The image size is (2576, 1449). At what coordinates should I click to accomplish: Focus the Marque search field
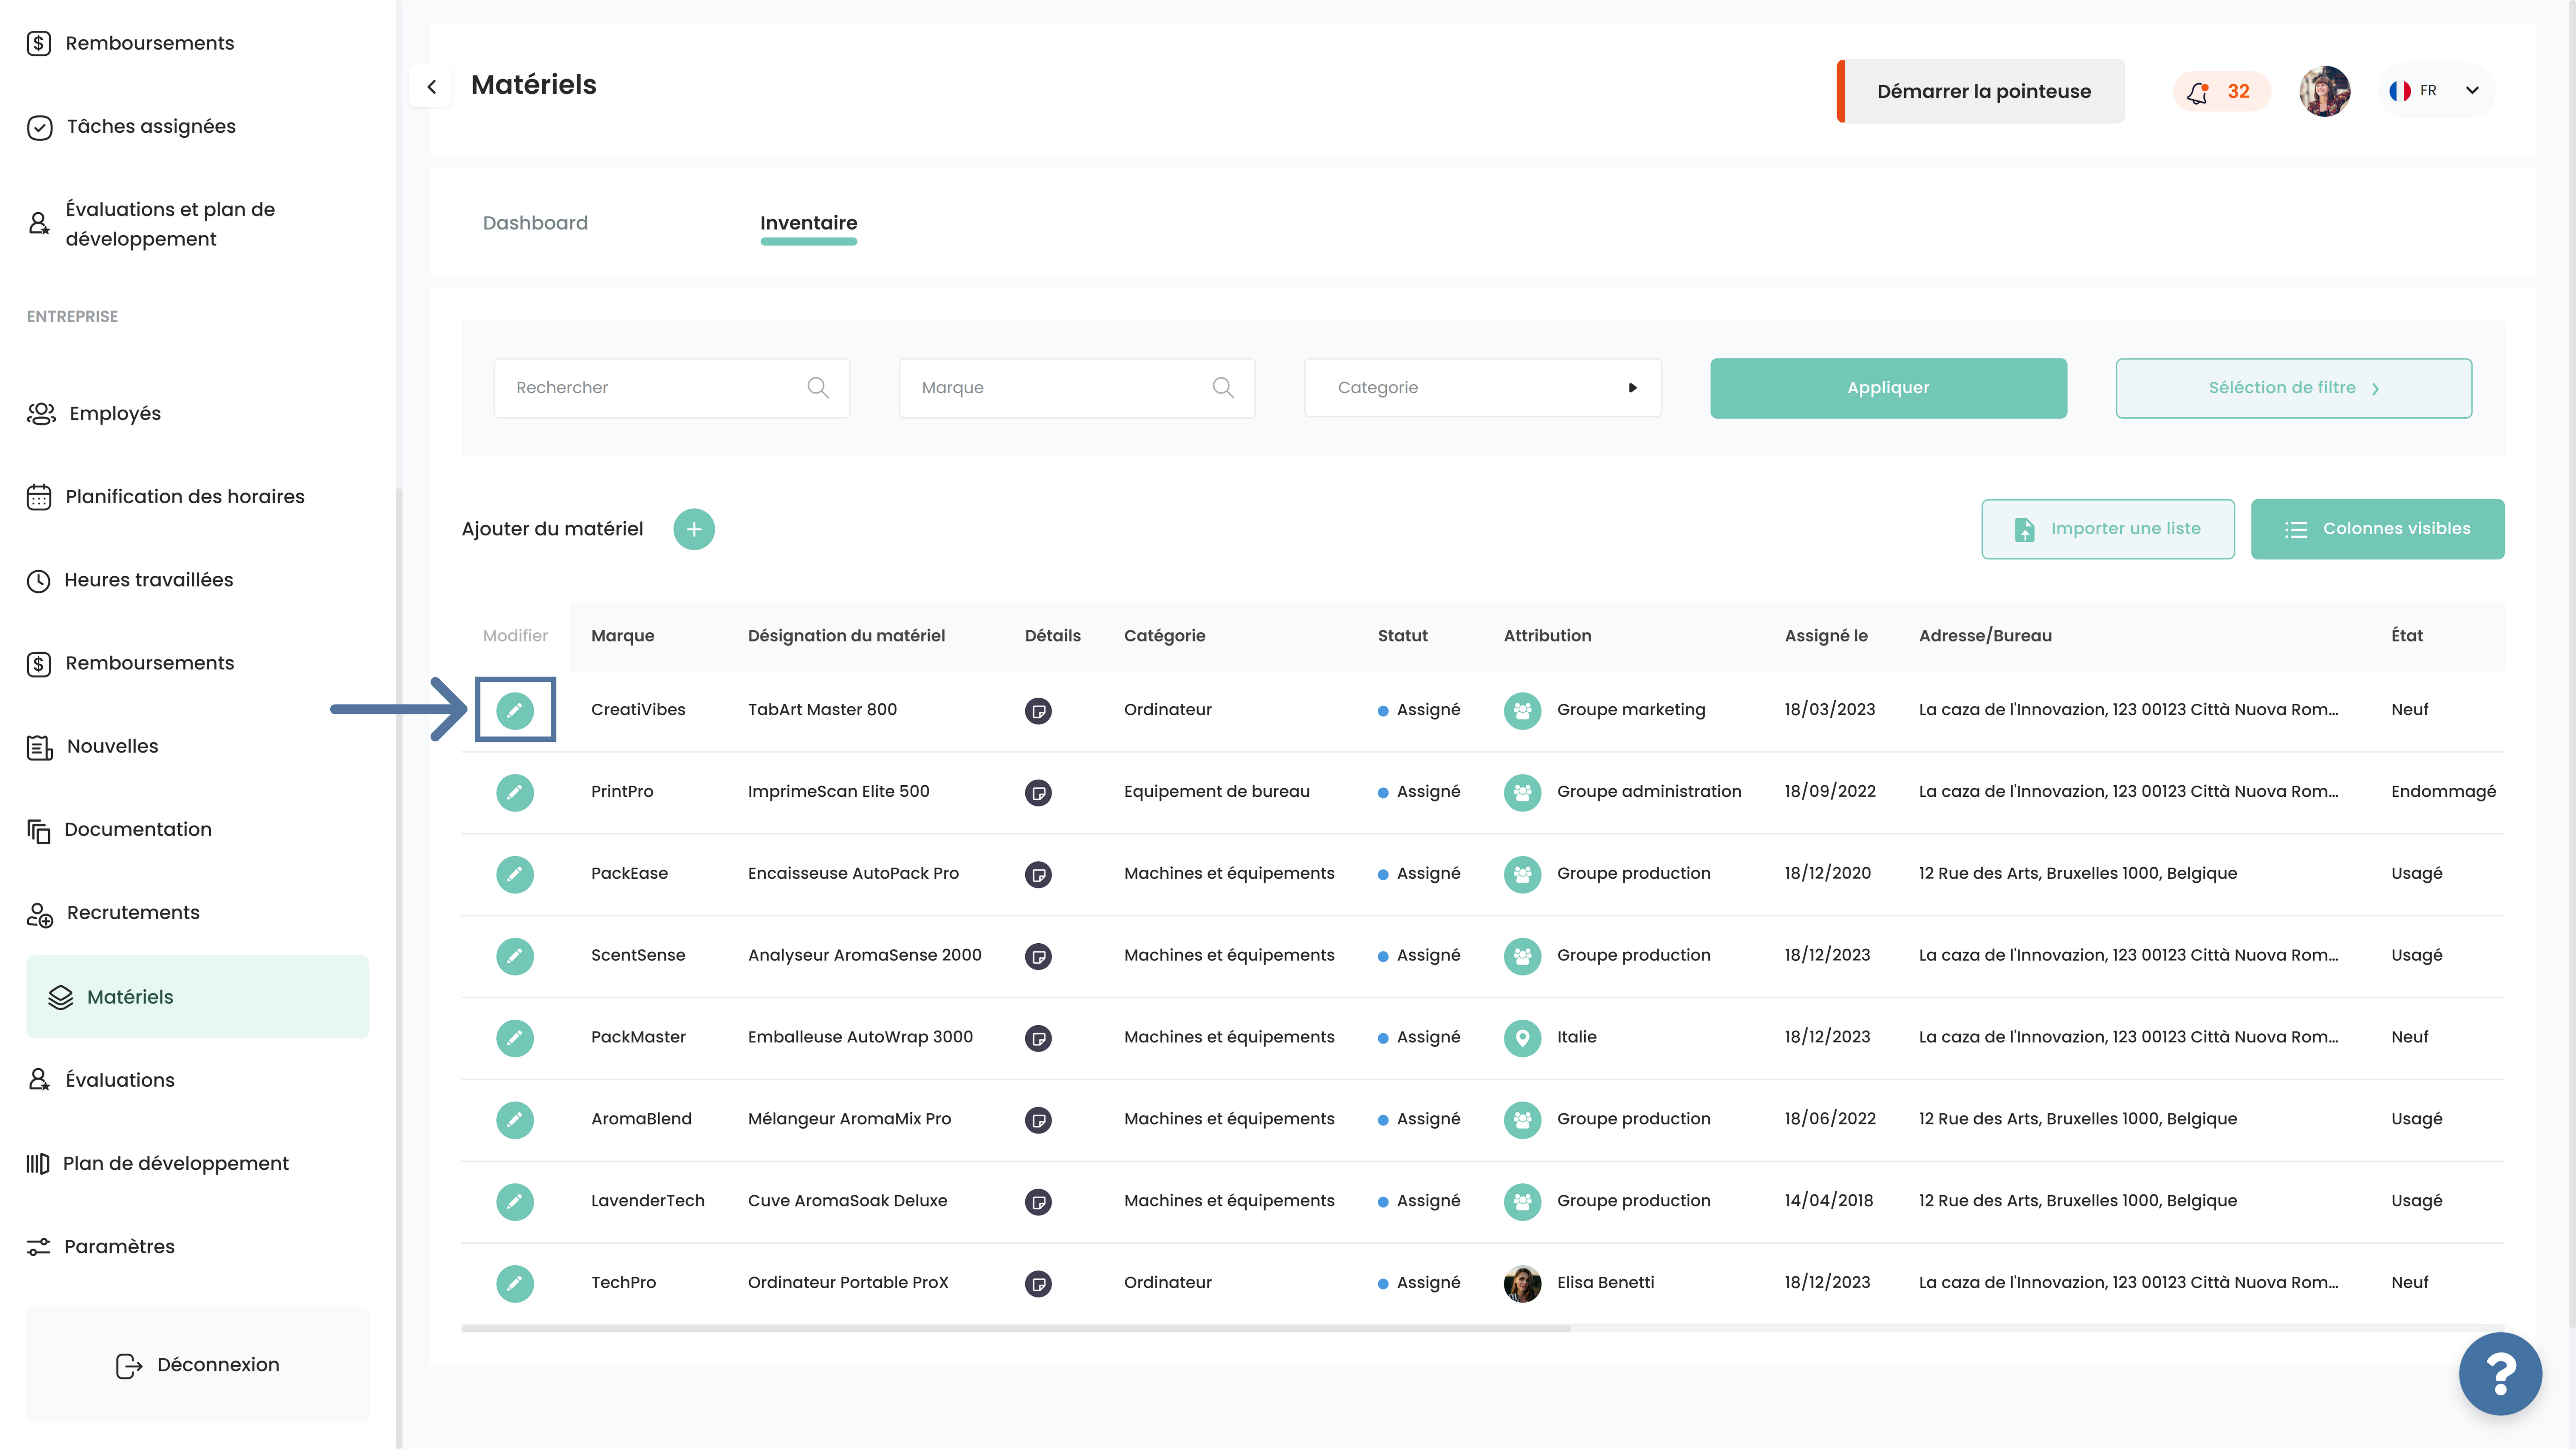(1077, 388)
